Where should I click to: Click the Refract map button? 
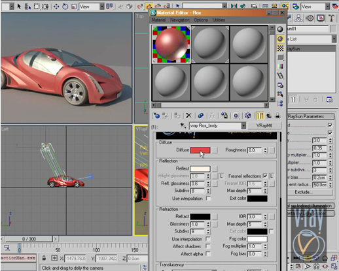tap(215, 217)
